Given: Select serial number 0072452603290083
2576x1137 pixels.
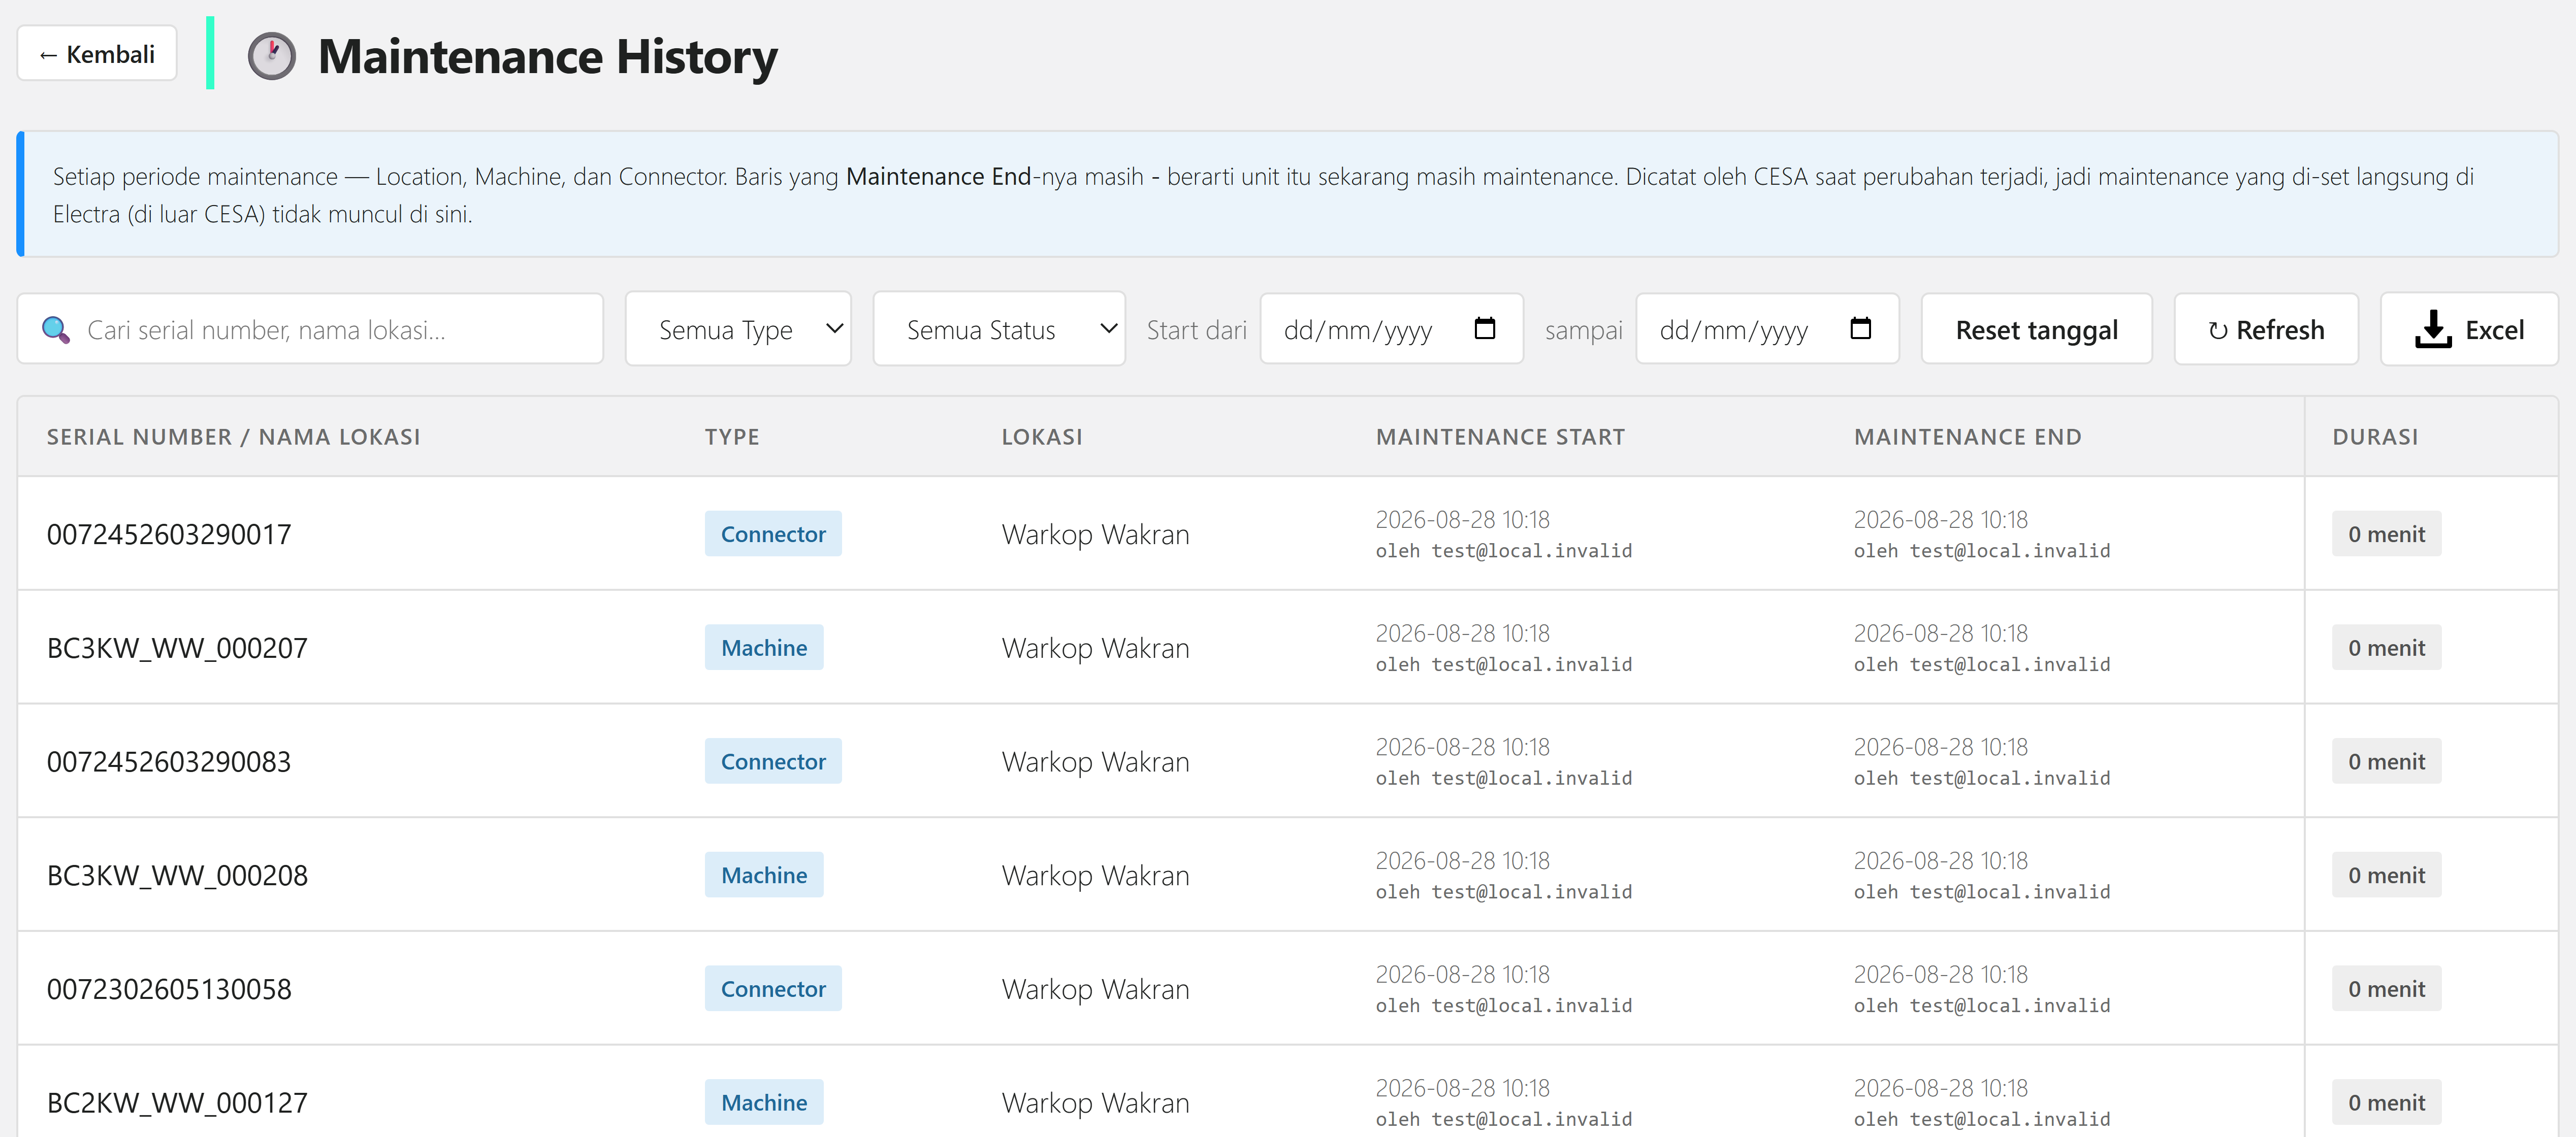Looking at the screenshot, I should [x=169, y=762].
